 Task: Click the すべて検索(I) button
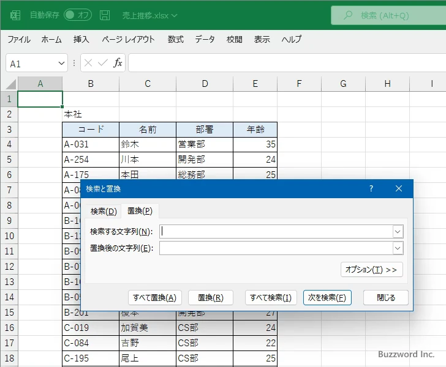click(271, 298)
